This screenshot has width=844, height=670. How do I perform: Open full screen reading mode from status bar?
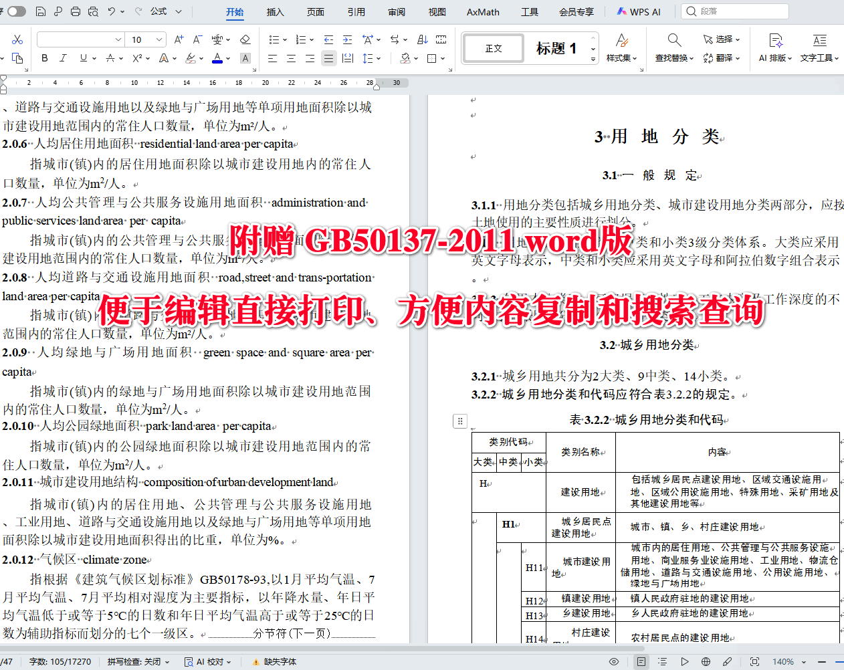[755, 661]
